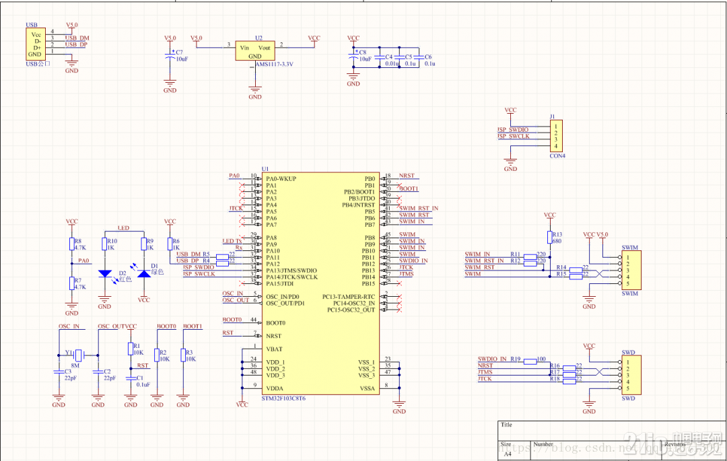Click the OSC_IN/PD0 pin name
Viewport: 727px width, 461px height.
coord(283,297)
